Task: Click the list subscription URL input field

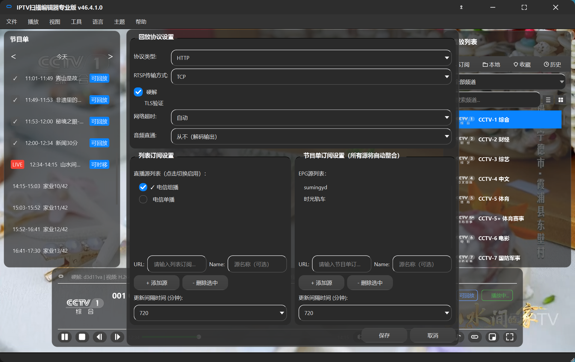Action: point(177,264)
